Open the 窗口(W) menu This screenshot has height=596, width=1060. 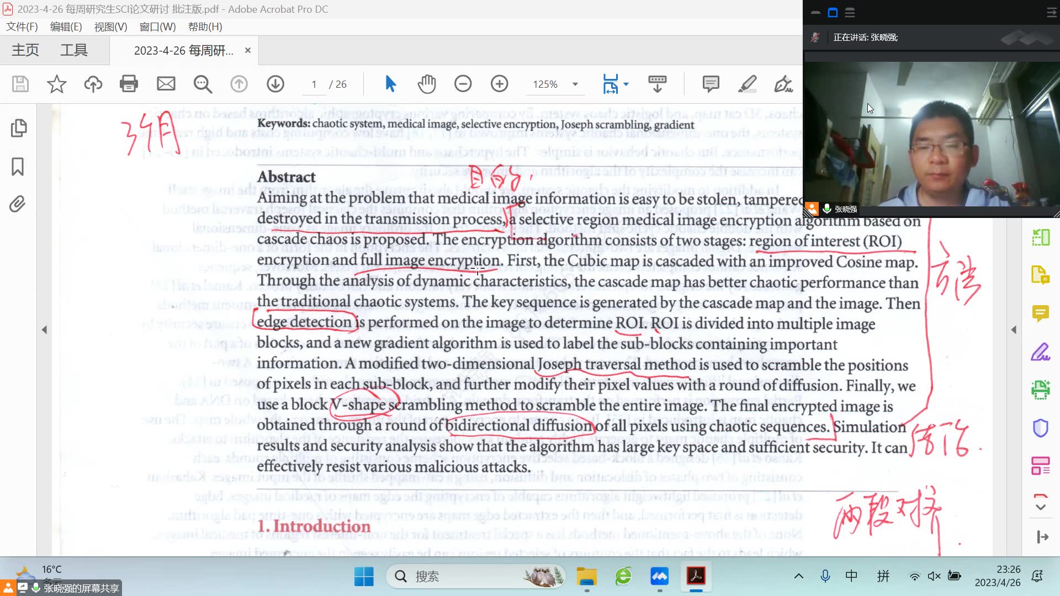pyautogui.click(x=157, y=26)
